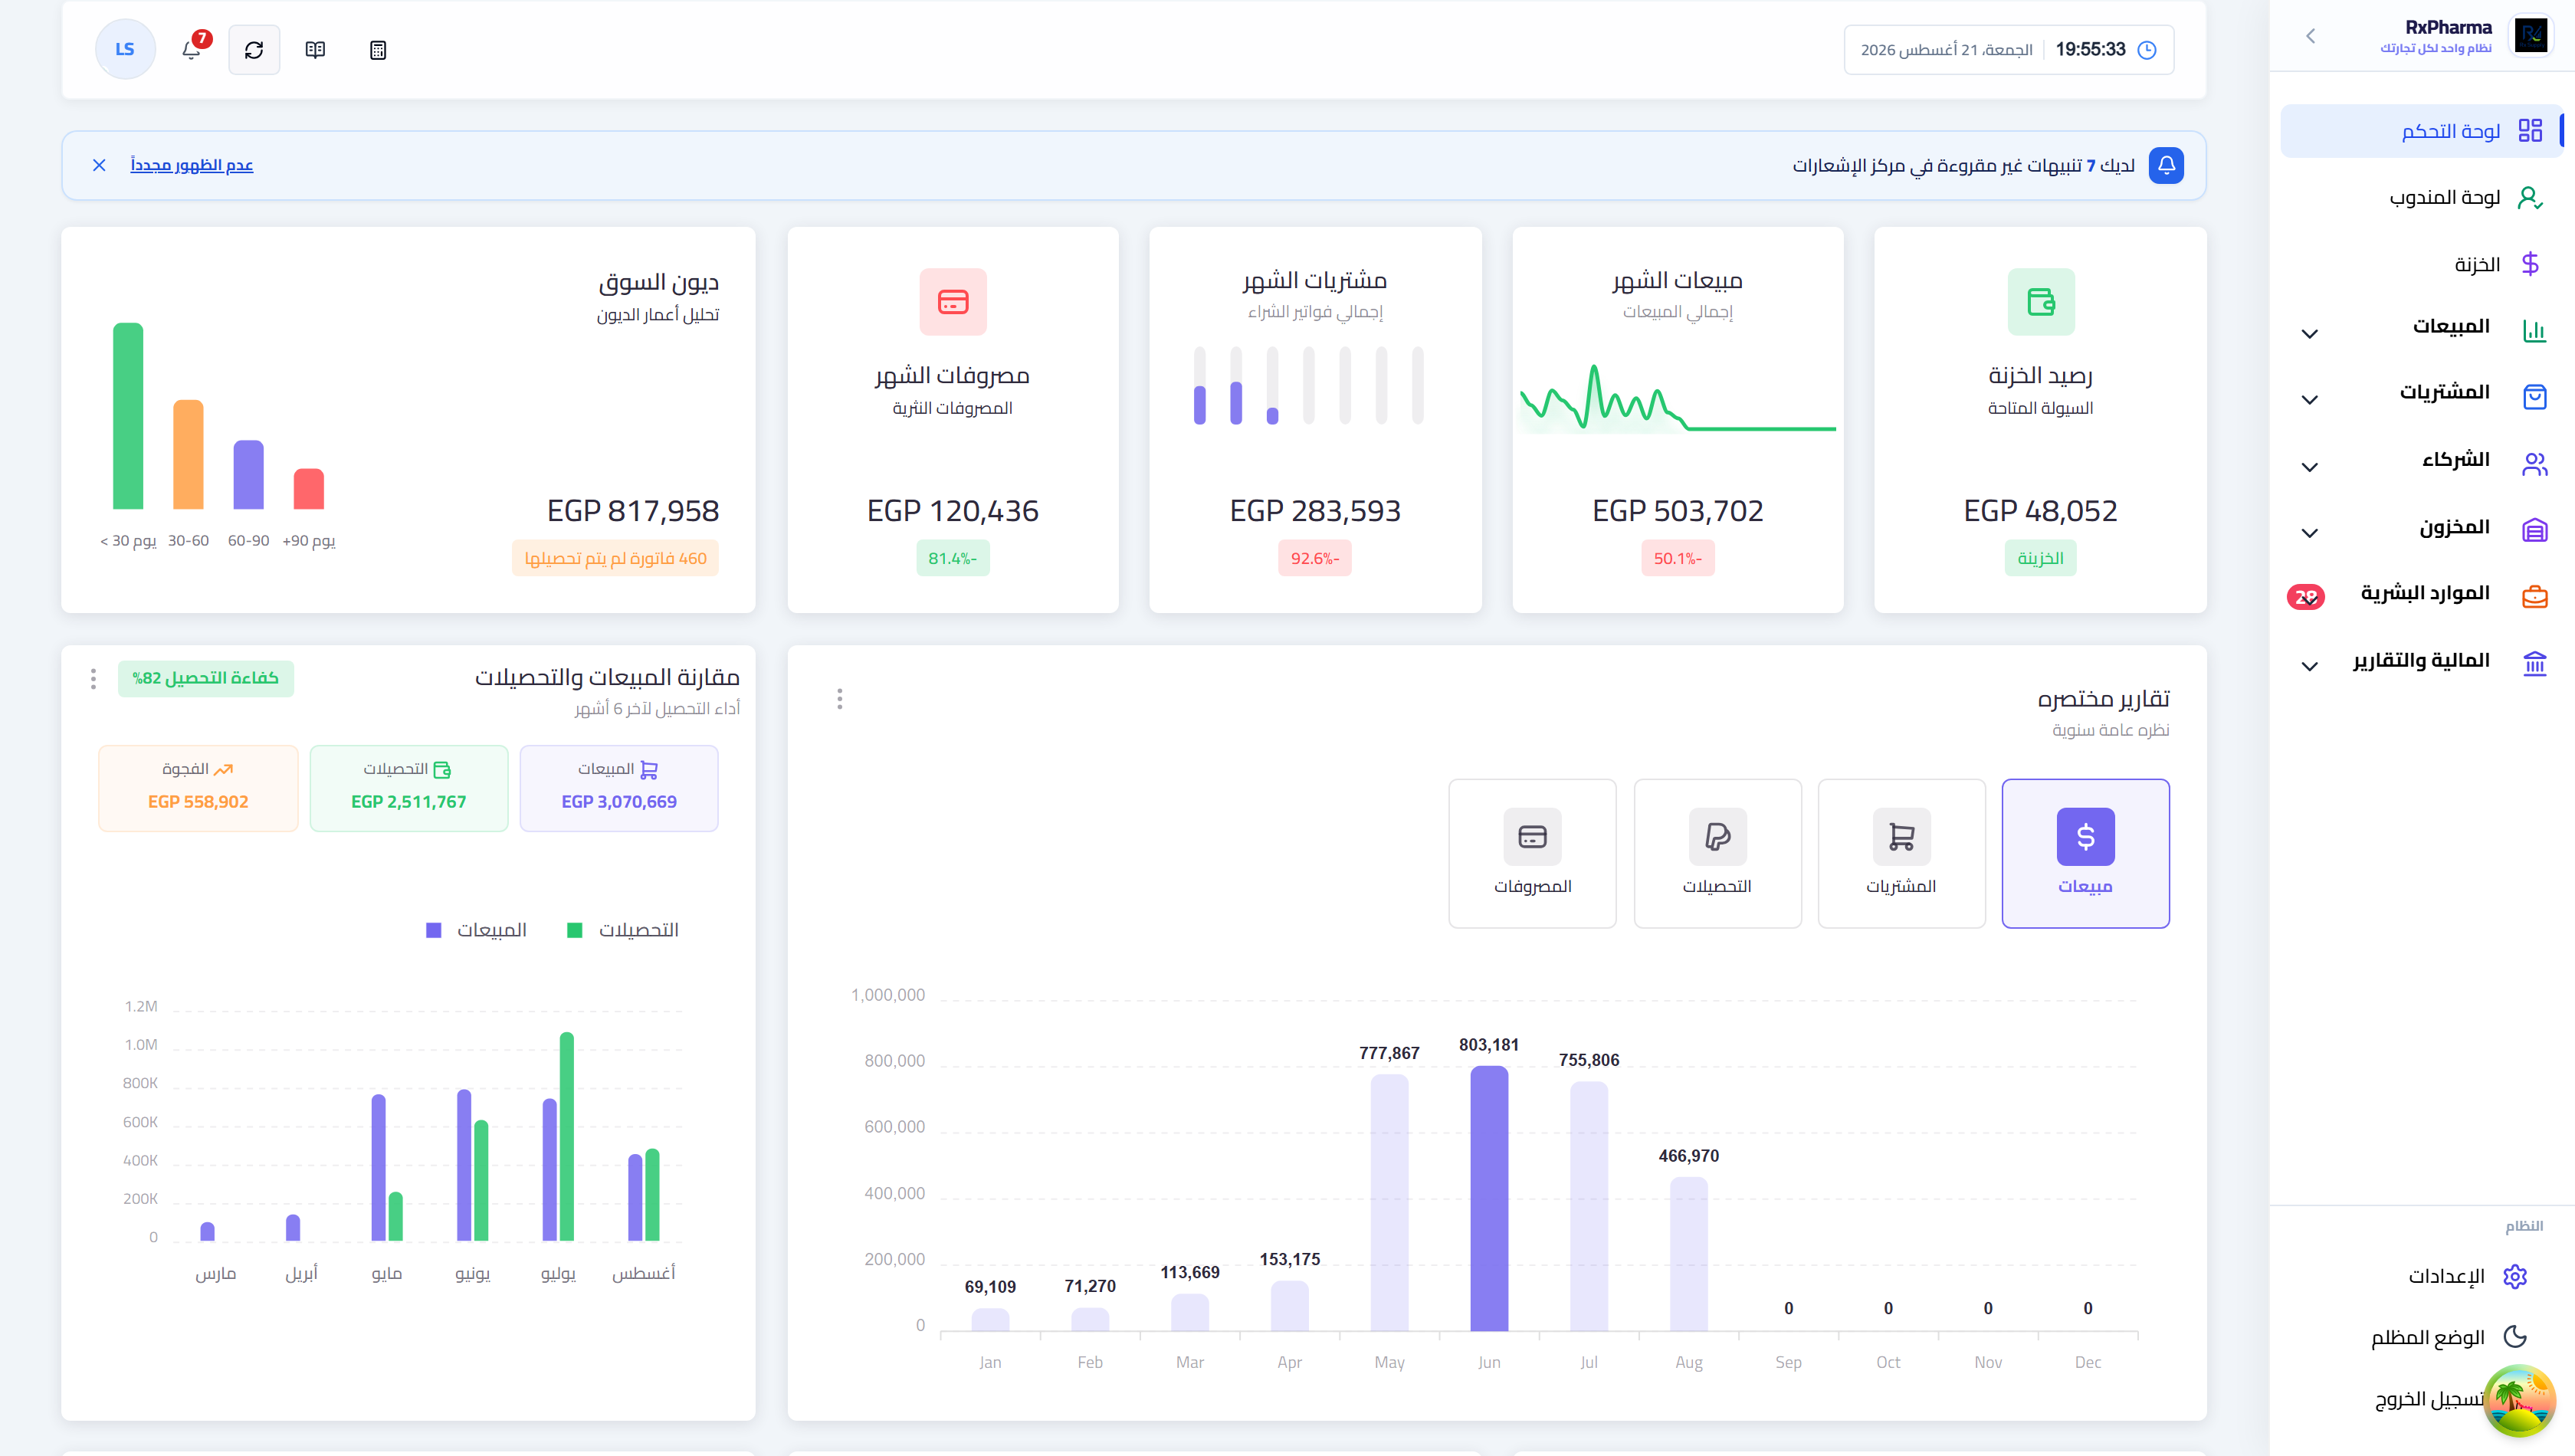The width and height of the screenshot is (2575, 1456).
Task: Switch to المشتريات report tab
Action: 1901,853
